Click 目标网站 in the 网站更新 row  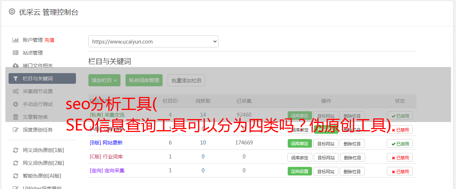[x=326, y=144]
